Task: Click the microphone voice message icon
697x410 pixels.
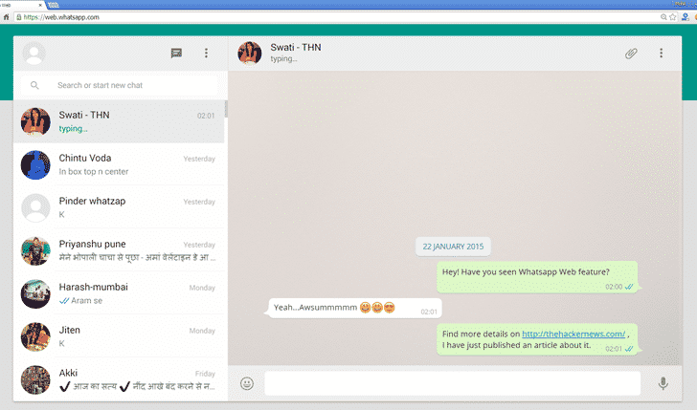Action: 663,383
